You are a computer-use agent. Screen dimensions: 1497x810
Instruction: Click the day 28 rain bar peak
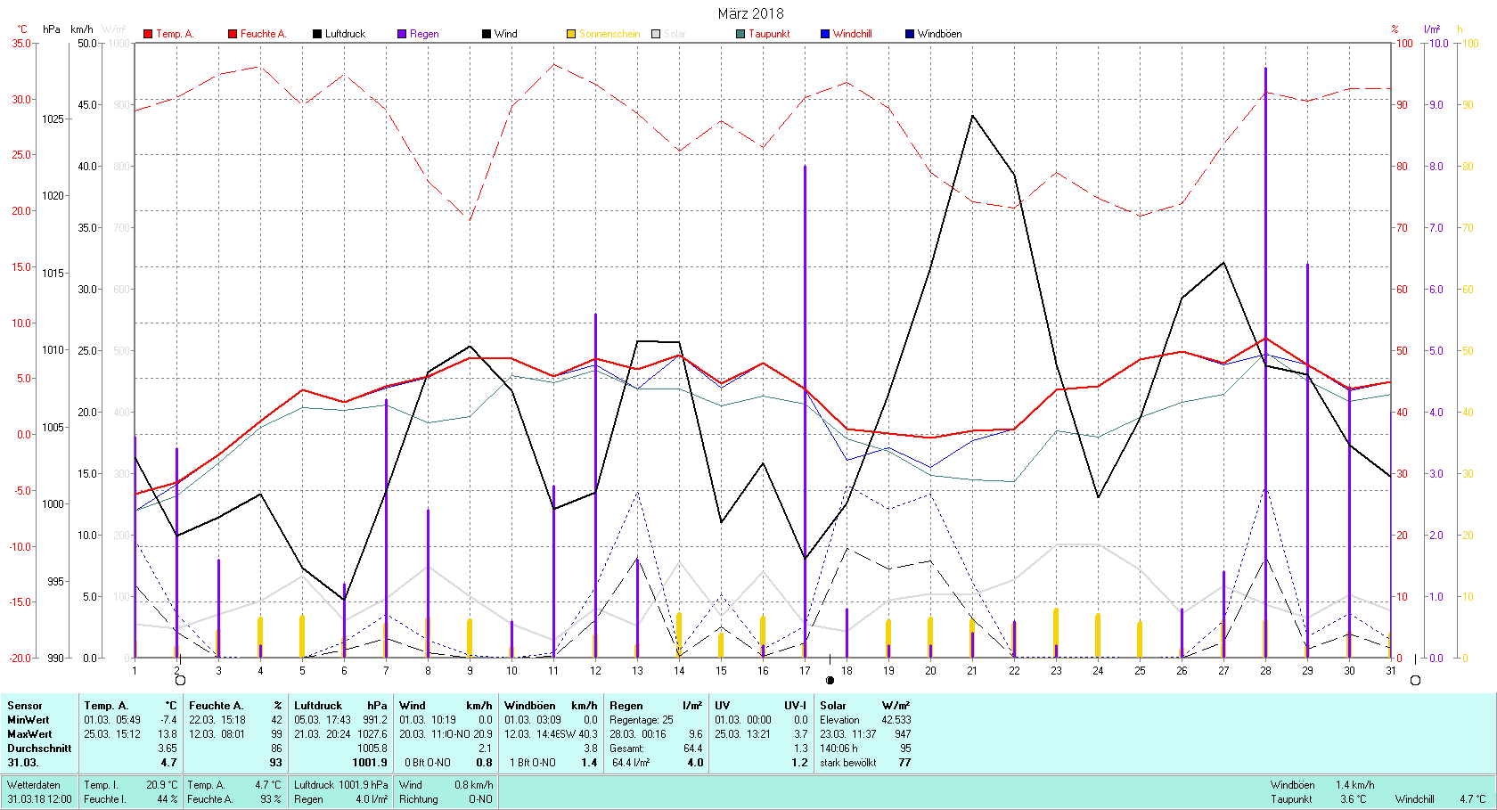tap(1265, 69)
